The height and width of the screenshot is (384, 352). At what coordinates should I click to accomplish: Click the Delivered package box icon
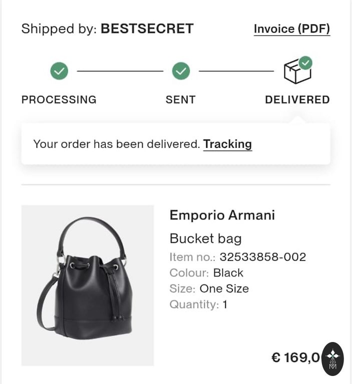pyautogui.click(x=297, y=70)
